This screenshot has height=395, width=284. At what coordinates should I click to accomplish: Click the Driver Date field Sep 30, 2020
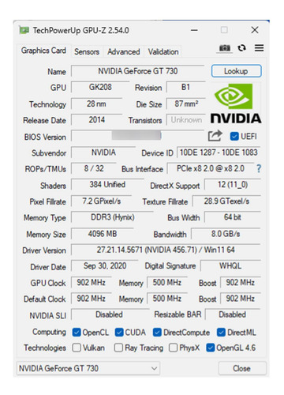(x=105, y=265)
